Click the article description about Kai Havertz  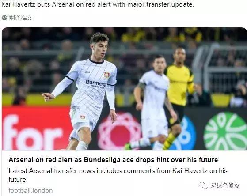tap(118, 175)
